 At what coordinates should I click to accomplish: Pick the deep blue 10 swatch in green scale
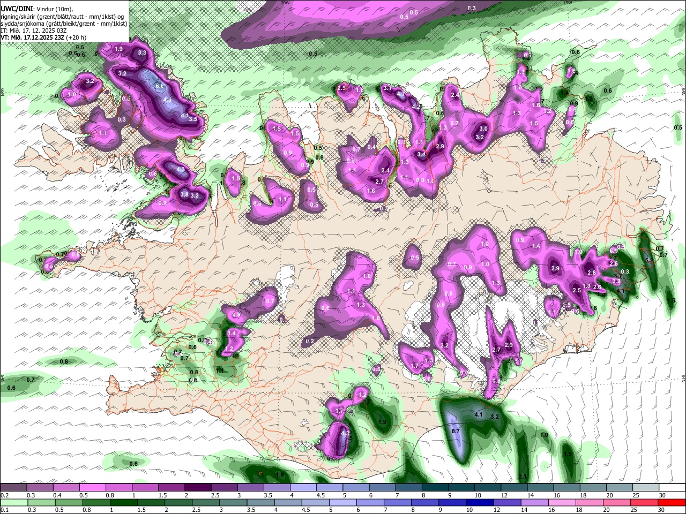pos(479,502)
